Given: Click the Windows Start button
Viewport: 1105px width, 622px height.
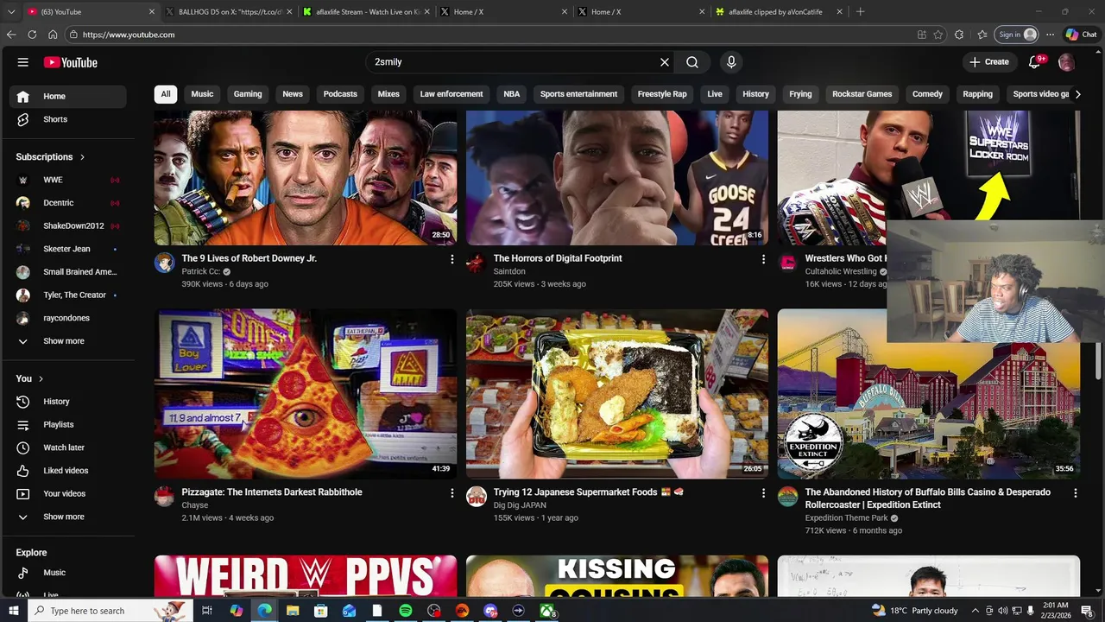Looking at the screenshot, I should point(14,611).
